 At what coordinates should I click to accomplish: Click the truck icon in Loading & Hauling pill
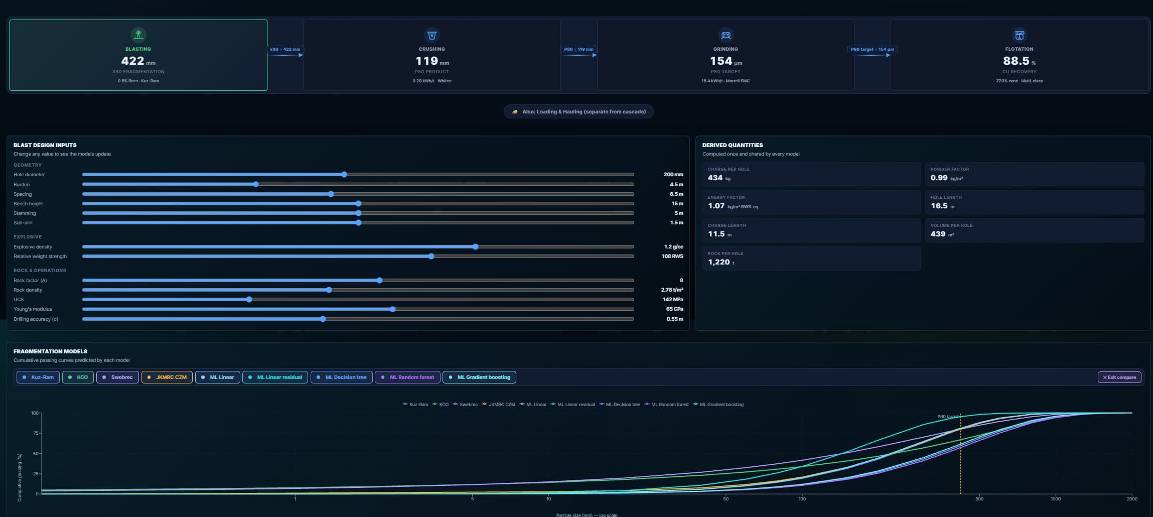click(514, 112)
